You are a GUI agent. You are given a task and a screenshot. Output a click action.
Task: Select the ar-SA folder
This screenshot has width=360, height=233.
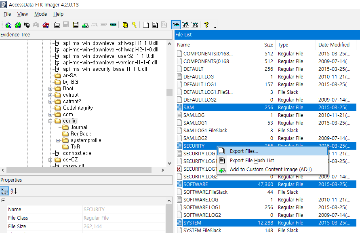pyautogui.click(x=70, y=76)
